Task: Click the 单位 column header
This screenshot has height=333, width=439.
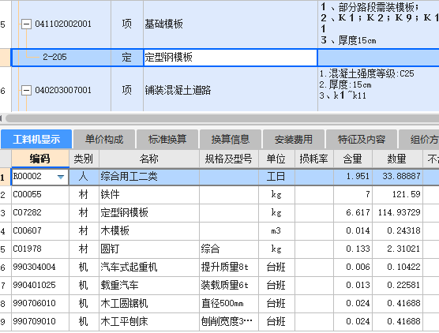Action: click(276, 159)
